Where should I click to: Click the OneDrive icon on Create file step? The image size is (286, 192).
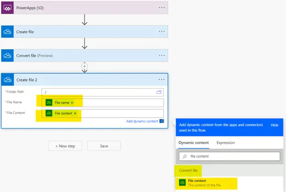coord(7,32)
